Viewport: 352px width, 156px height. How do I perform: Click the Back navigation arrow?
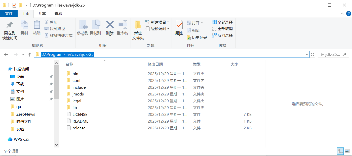tap(6, 54)
